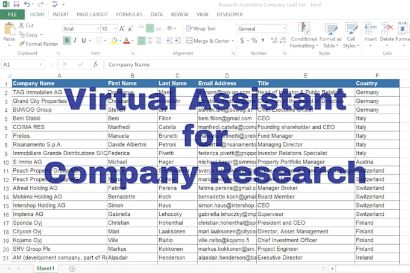Switch to INSERT ribbon tab
This screenshot has height=273, width=410.
[x=61, y=14]
